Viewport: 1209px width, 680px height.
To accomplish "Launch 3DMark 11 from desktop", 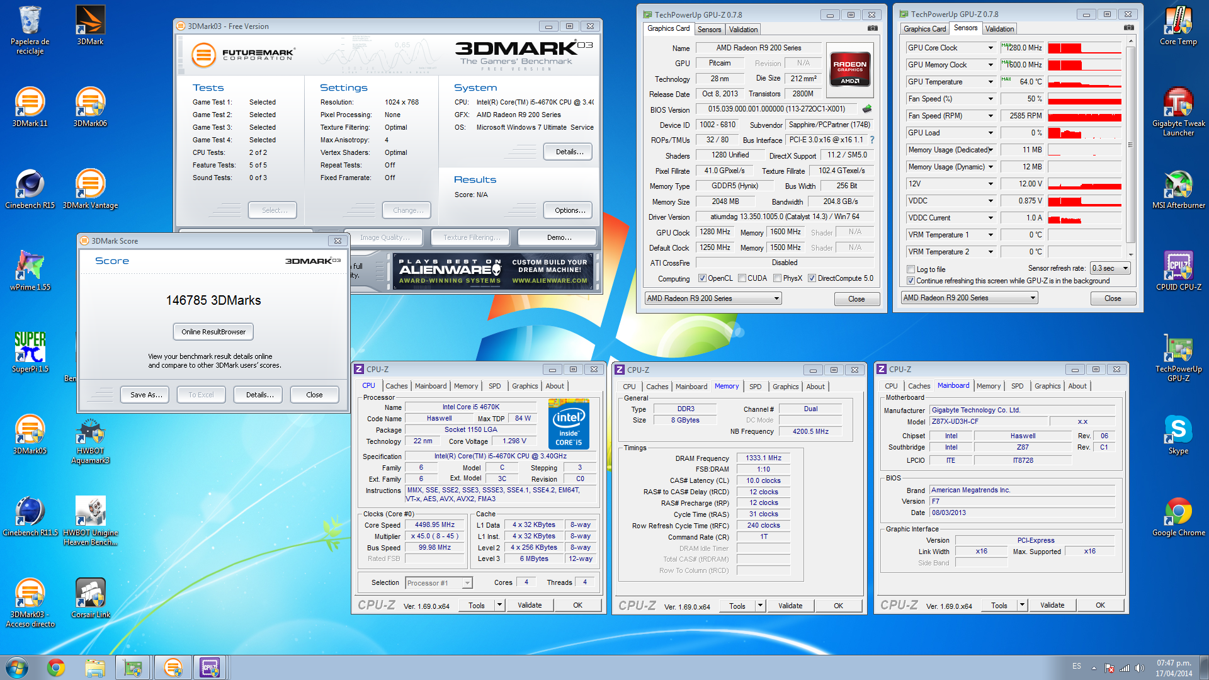I will tap(30, 107).
